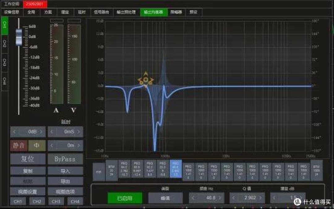334x209 pixels.
Task: Select the red 25092801 workspace tab
Action: coord(35,4)
